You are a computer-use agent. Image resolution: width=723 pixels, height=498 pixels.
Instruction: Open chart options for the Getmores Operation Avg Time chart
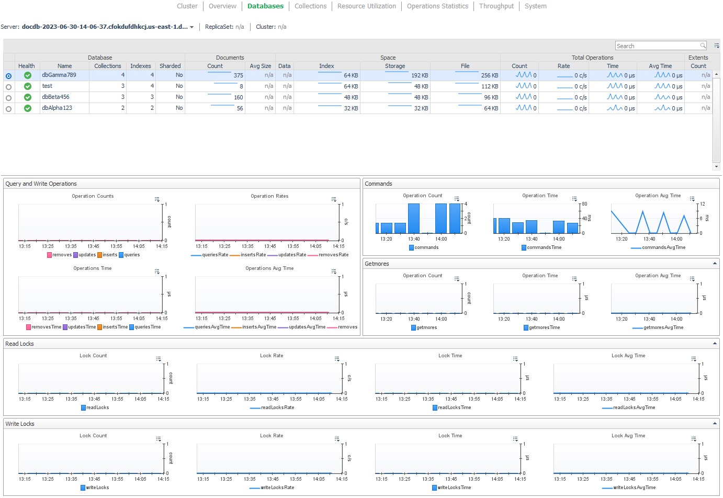(x=692, y=278)
